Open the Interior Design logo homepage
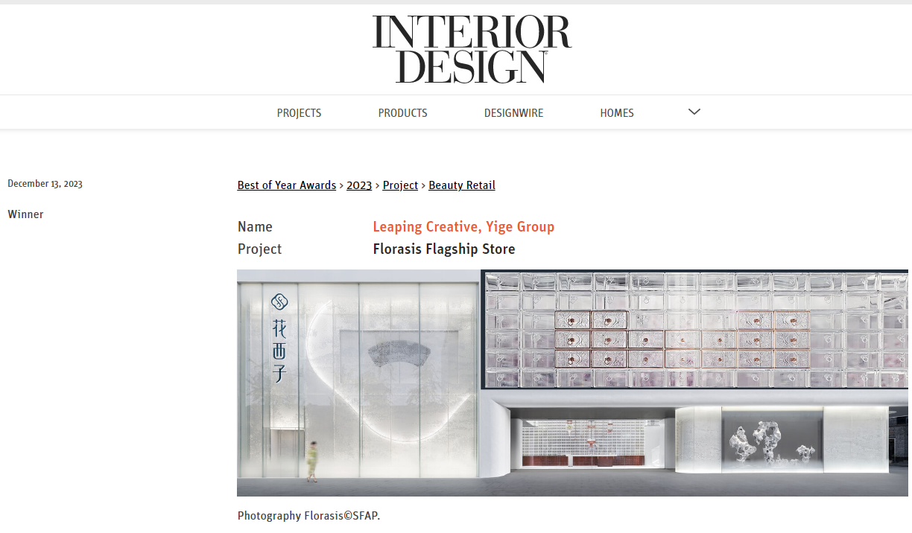 coord(472,49)
